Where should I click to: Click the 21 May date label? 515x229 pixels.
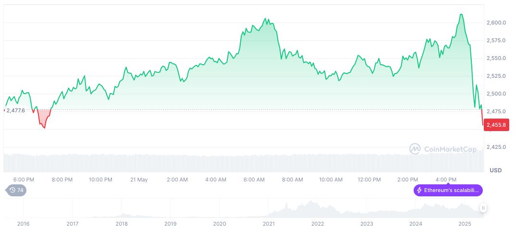point(139,180)
